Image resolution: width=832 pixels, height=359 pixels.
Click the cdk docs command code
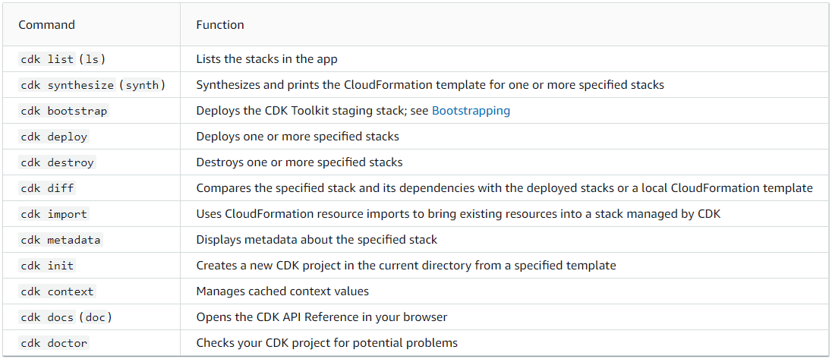point(47,317)
